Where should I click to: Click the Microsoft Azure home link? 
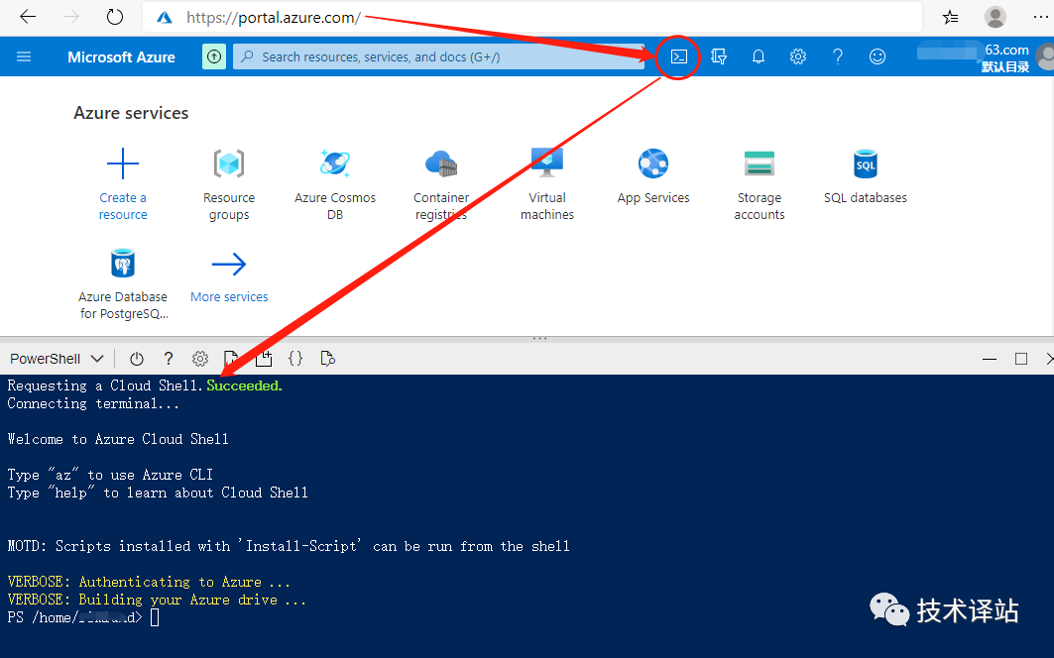pos(121,57)
